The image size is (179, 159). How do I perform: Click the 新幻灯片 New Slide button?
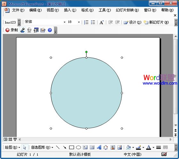click(156, 22)
